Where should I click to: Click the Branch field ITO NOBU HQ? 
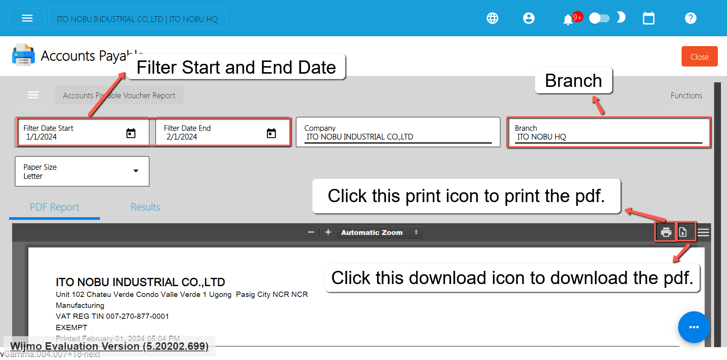[608, 132]
